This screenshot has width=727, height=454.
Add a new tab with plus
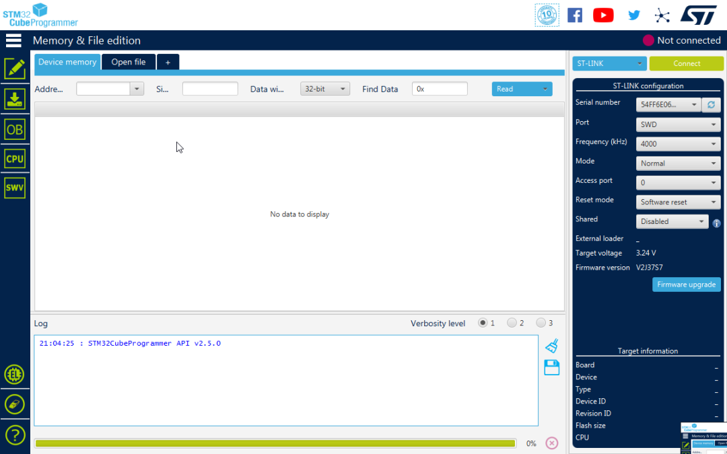click(168, 62)
